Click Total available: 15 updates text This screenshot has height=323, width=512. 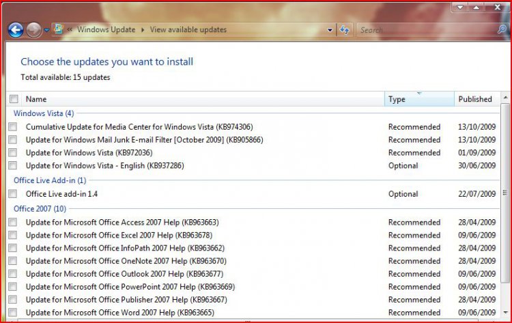pos(66,77)
